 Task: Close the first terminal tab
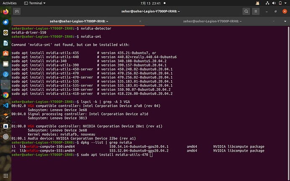click(140, 21)
